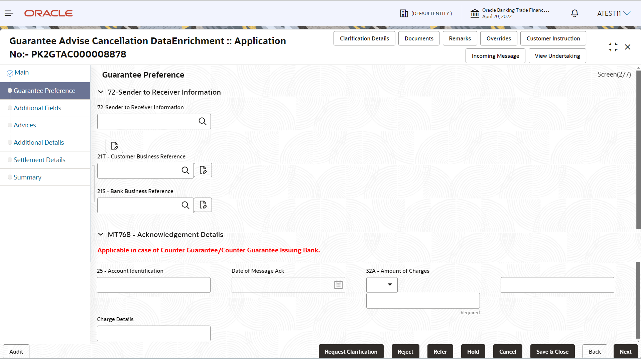This screenshot has height=359, width=641.
Task: Click the bank branch icon
Action: pyautogui.click(x=475, y=13)
